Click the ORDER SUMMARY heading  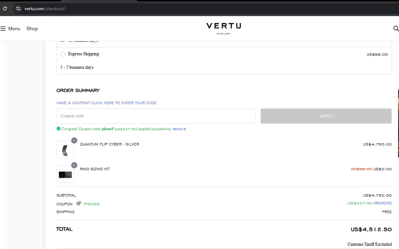coord(78,91)
